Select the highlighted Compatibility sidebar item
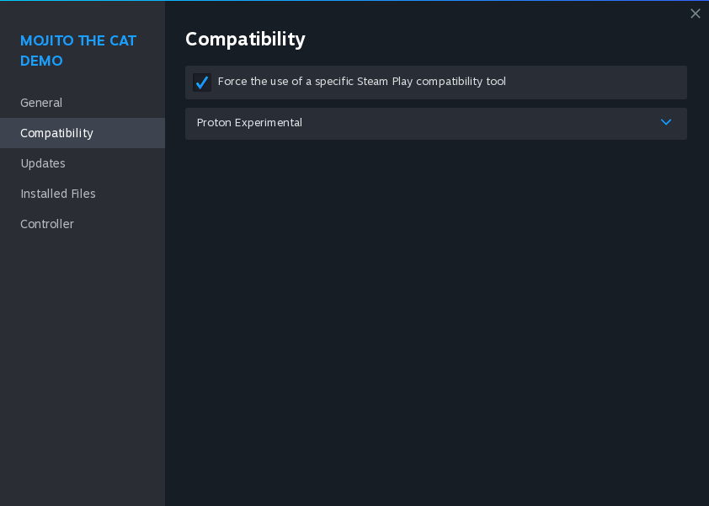709x506 pixels. point(57,133)
